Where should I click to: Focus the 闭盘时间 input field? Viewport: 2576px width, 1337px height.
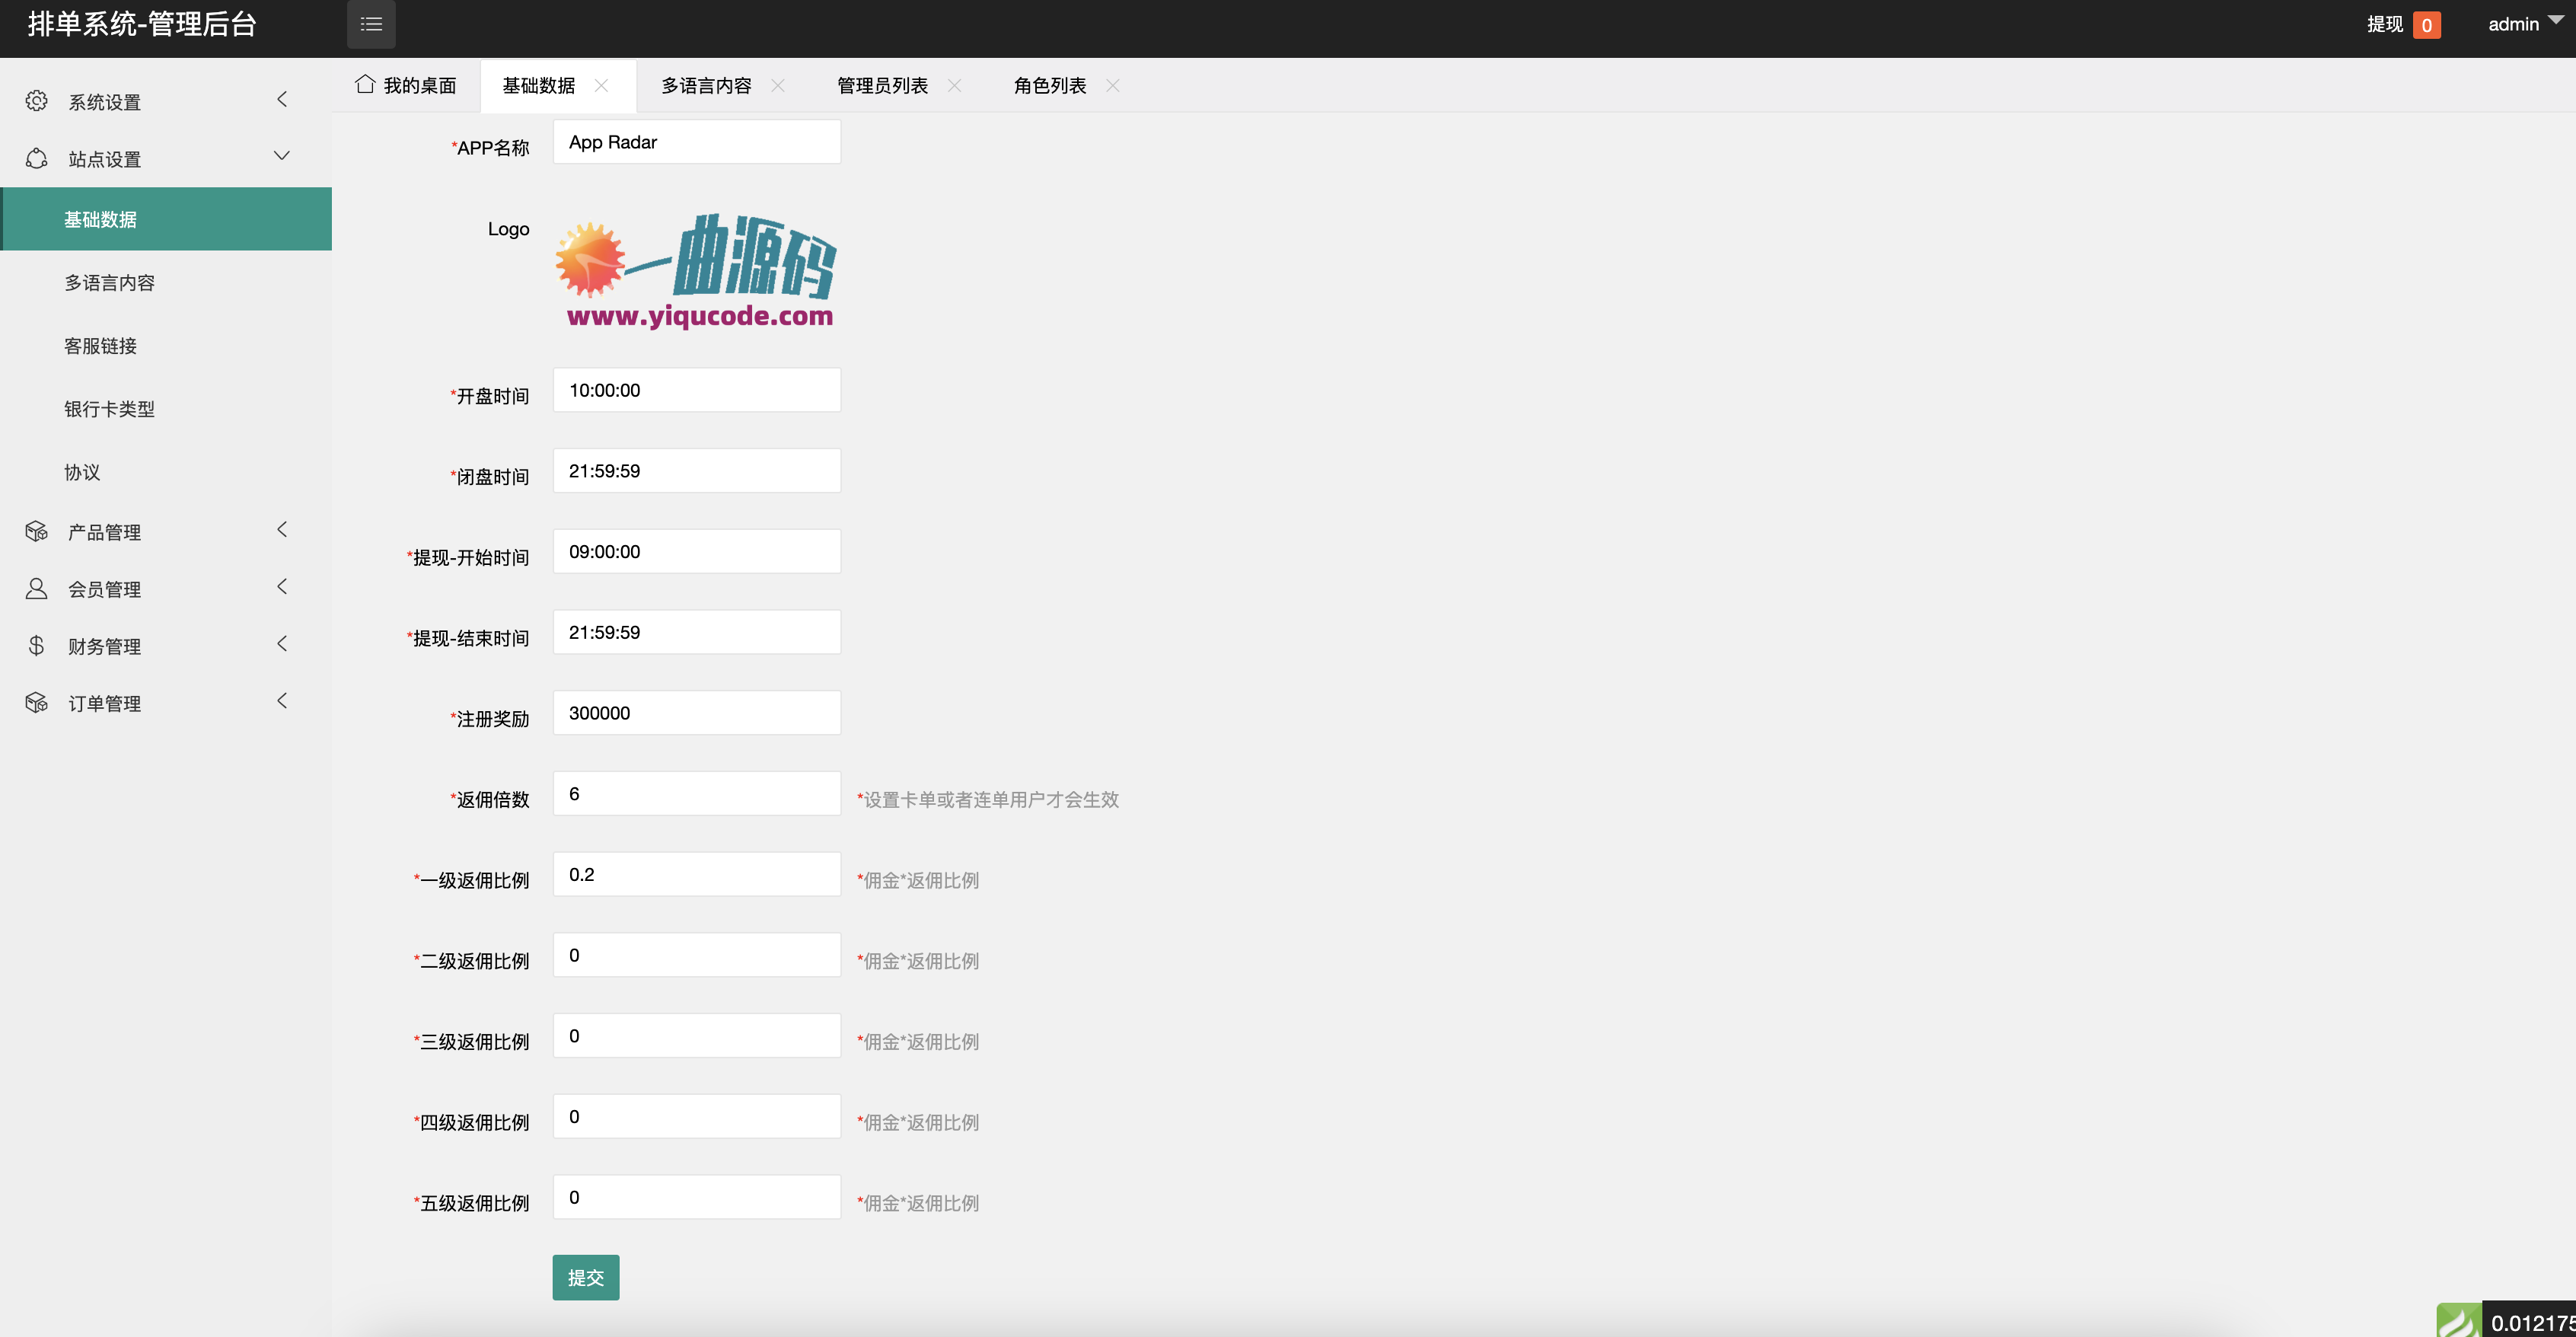(x=697, y=470)
